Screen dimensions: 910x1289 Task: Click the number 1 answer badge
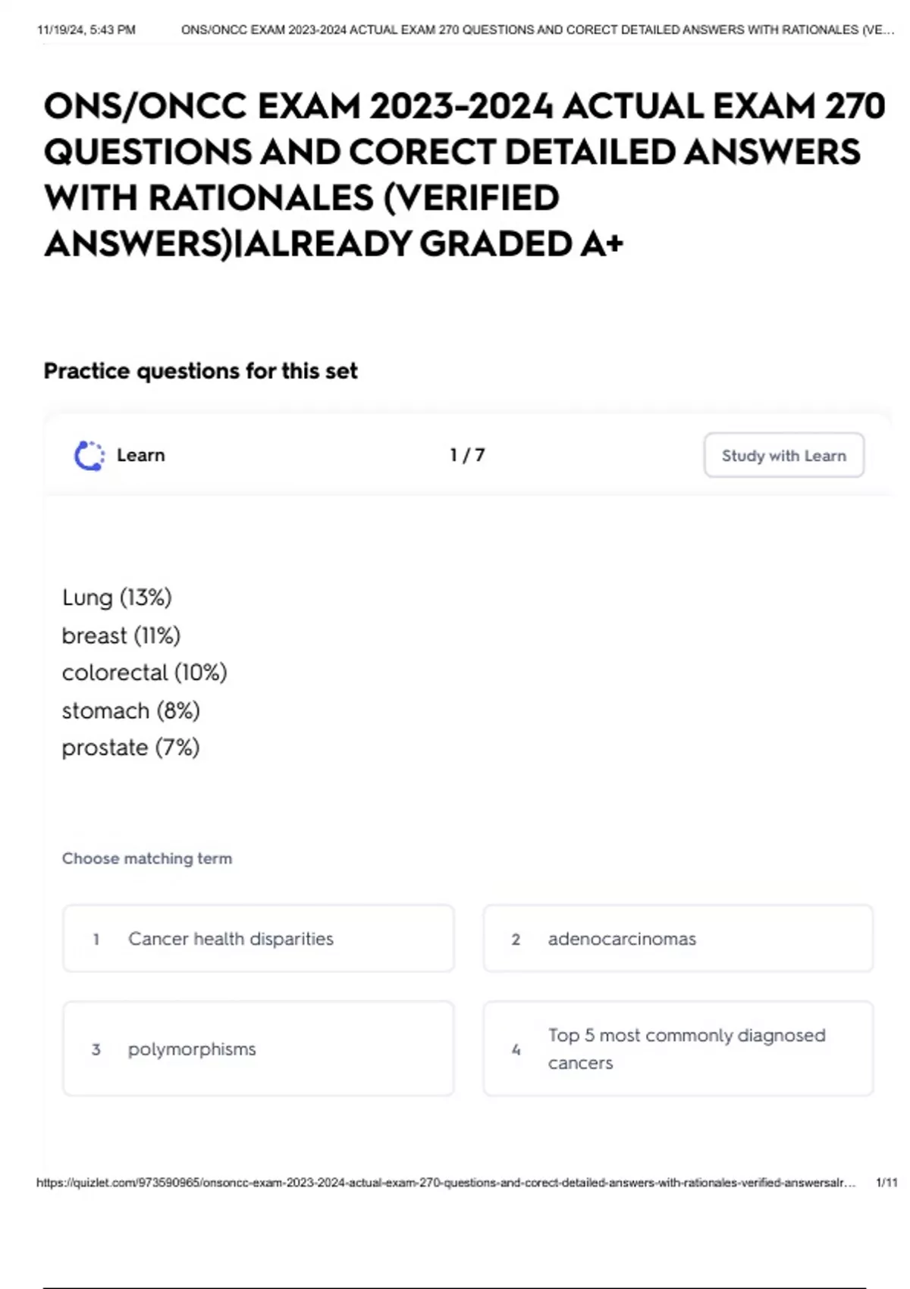96,939
